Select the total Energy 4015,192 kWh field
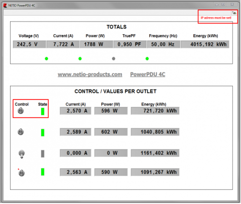This screenshot has height=204, width=241. point(205,44)
